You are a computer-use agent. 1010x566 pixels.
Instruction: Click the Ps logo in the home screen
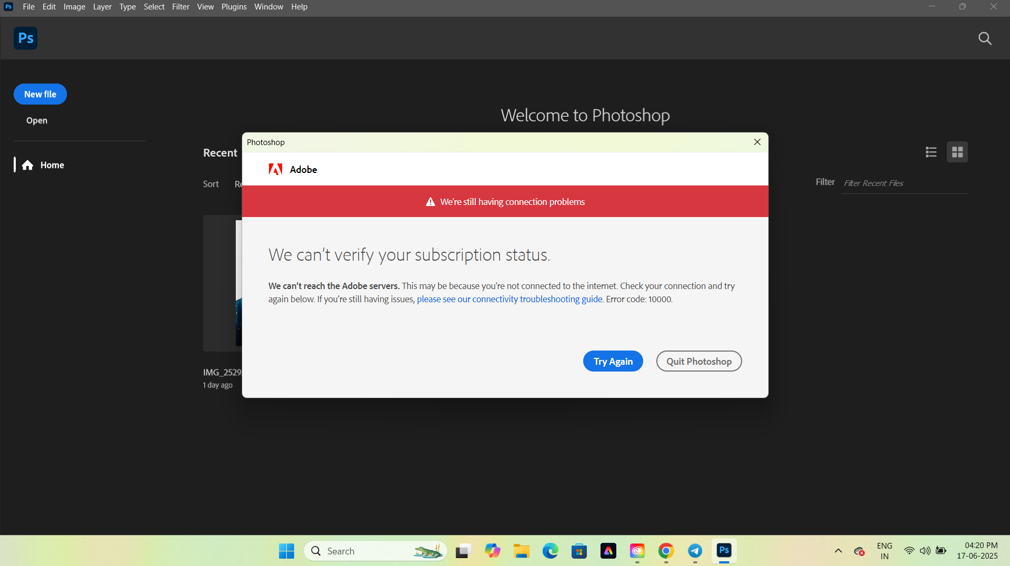click(25, 38)
